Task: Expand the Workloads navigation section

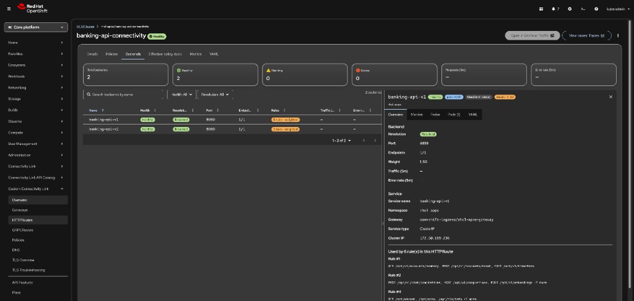Action: (x=35, y=76)
